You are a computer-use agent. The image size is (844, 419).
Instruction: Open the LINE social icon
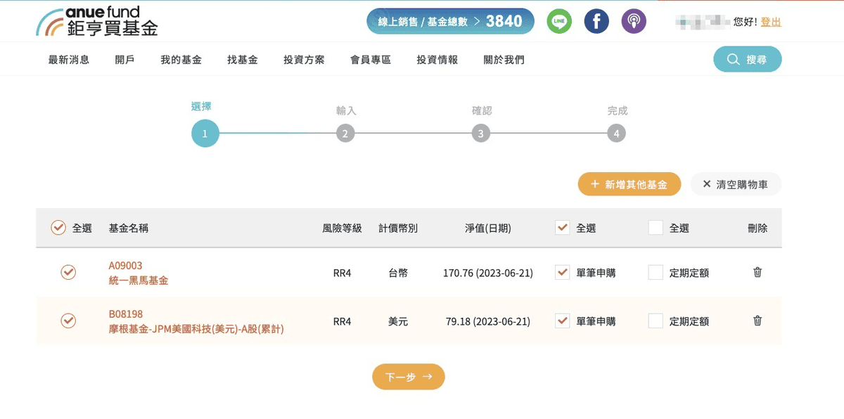(x=559, y=21)
